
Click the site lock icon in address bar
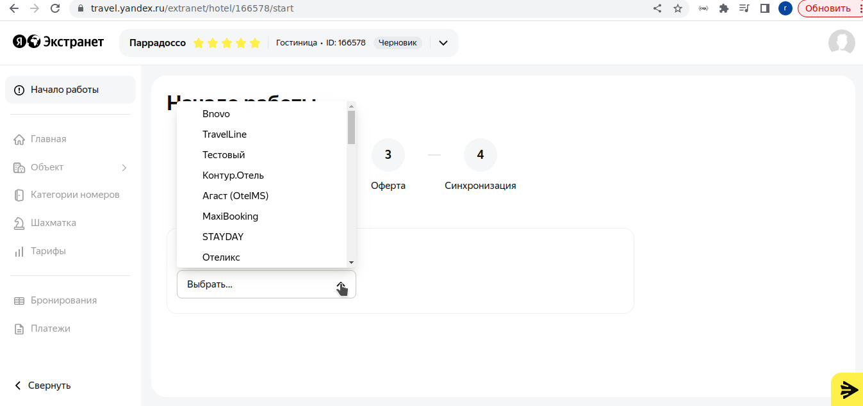click(81, 9)
